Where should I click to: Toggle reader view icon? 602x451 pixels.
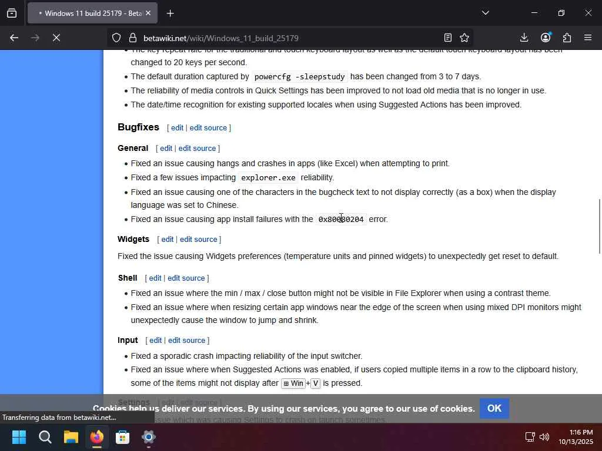pyautogui.click(x=447, y=38)
